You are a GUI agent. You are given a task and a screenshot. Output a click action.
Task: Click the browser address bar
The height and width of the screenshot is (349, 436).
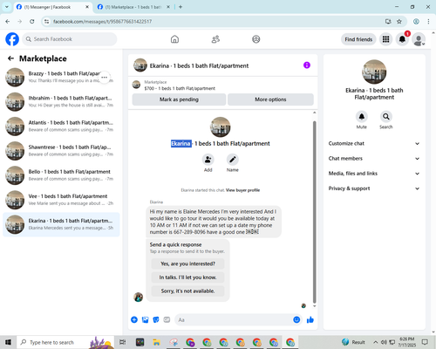(215, 22)
